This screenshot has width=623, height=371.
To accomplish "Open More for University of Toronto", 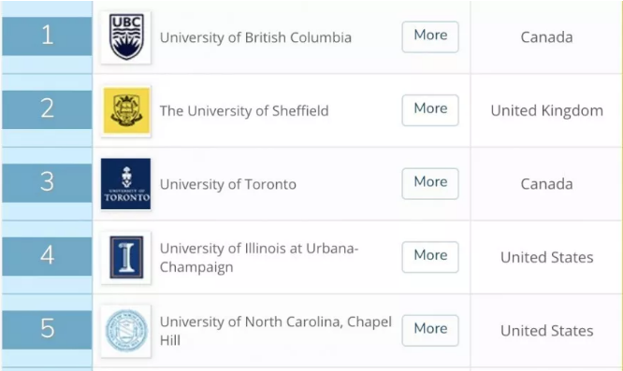I will click(430, 184).
